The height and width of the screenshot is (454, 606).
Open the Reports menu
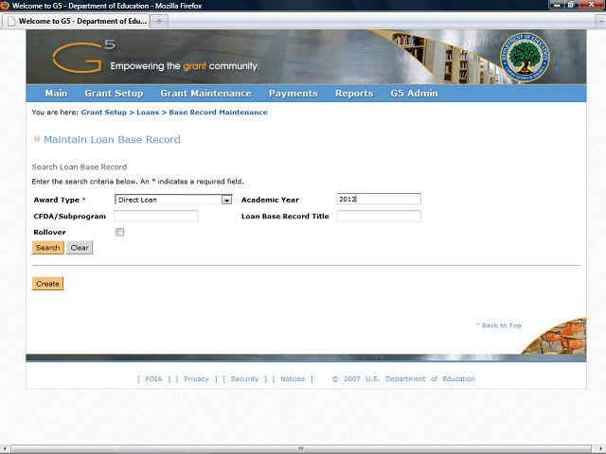[354, 94]
